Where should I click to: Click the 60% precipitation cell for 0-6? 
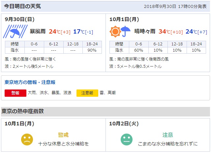138,50
